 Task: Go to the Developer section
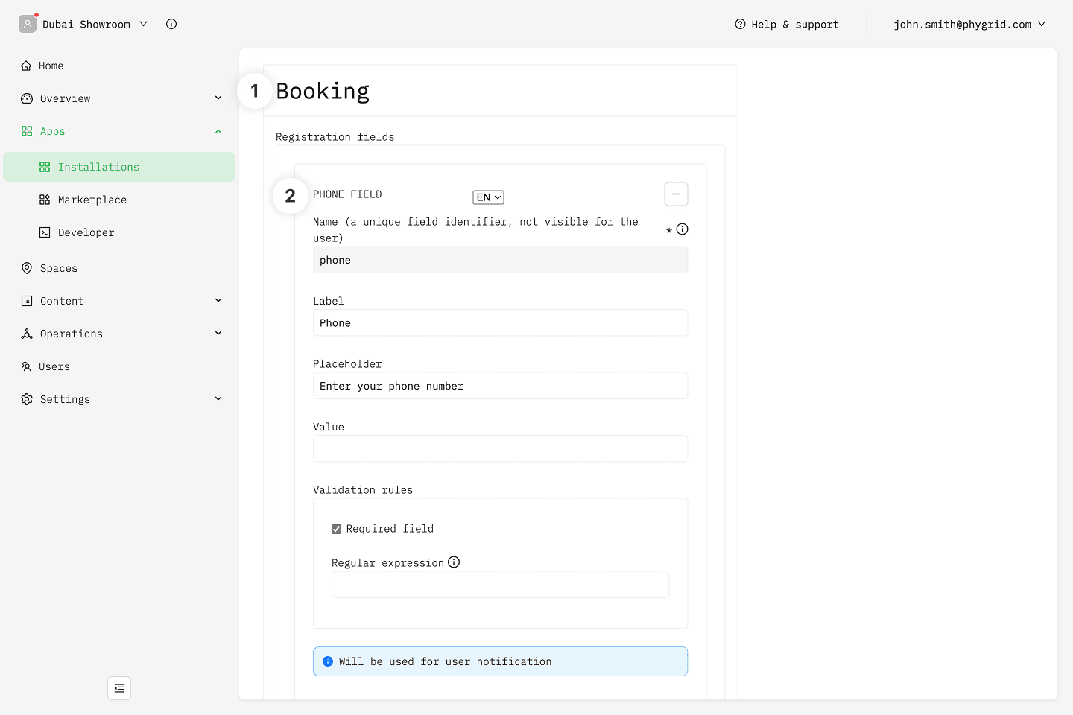tap(86, 232)
